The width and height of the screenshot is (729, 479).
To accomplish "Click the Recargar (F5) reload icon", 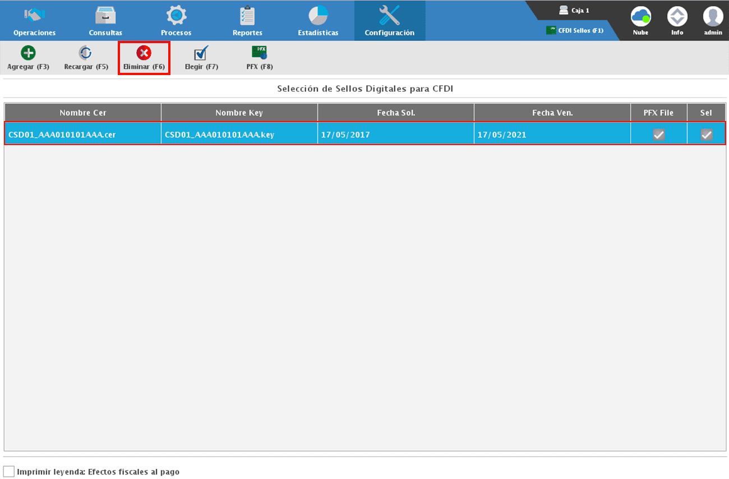I will [x=86, y=54].
